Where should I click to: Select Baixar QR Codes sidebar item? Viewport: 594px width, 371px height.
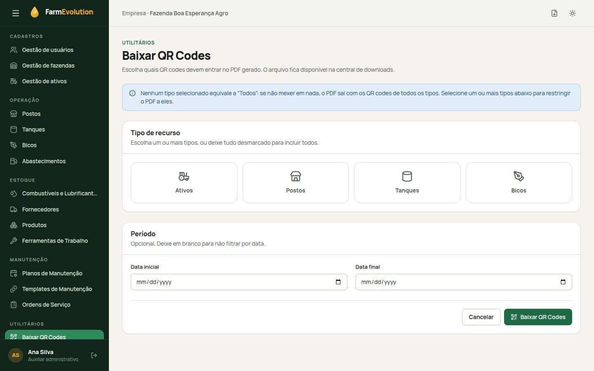click(x=54, y=335)
